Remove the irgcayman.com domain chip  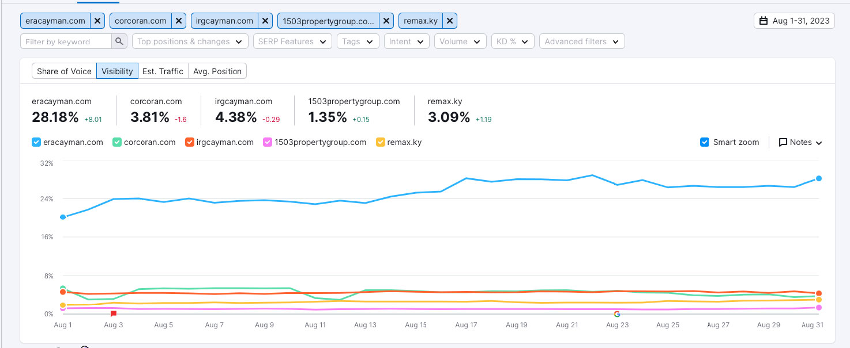tap(266, 21)
